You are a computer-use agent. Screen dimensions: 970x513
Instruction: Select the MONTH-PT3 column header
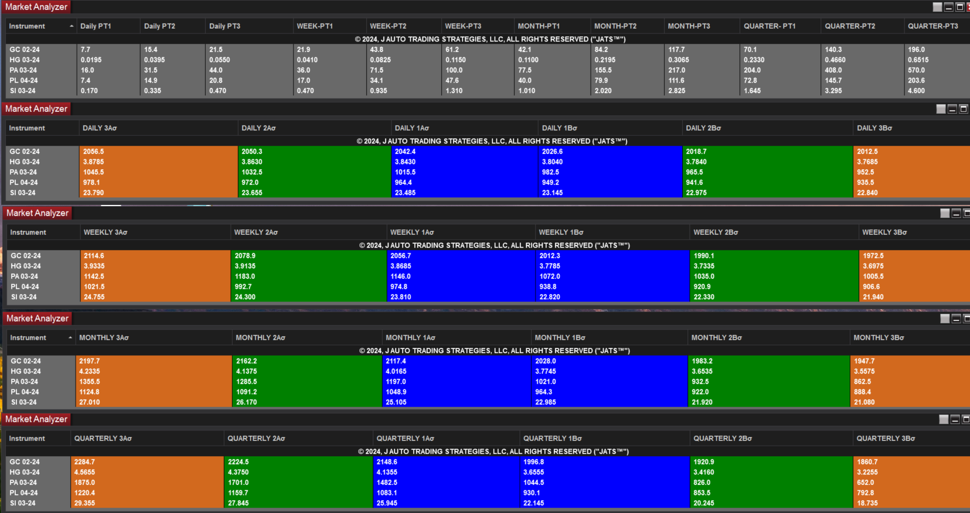702,26
